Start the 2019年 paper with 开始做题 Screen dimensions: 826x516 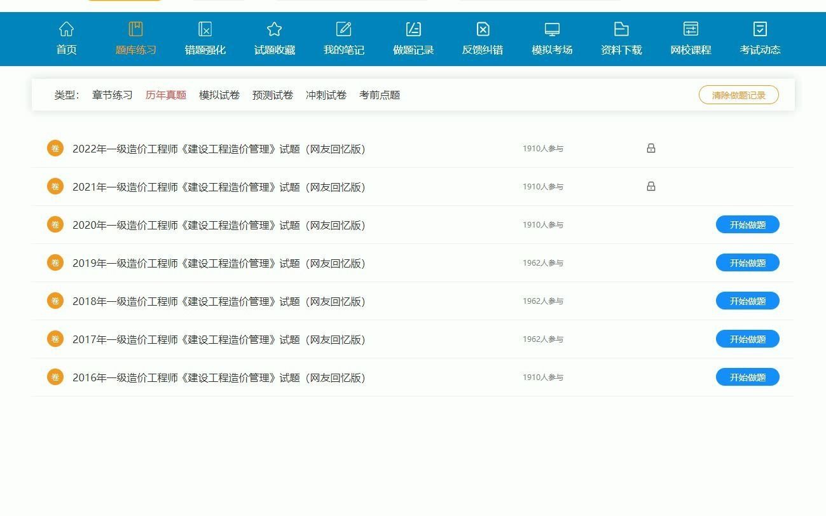point(748,262)
